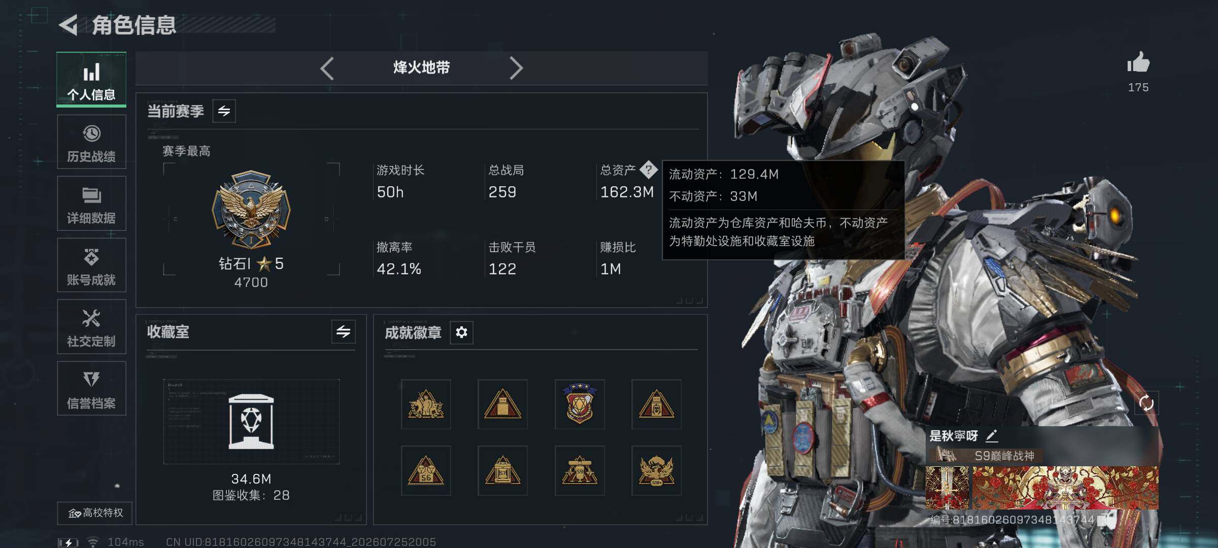Switch to the previous mode with the left chevron
The height and width of the screenshot is (548, 1218).
pos(327,68)
